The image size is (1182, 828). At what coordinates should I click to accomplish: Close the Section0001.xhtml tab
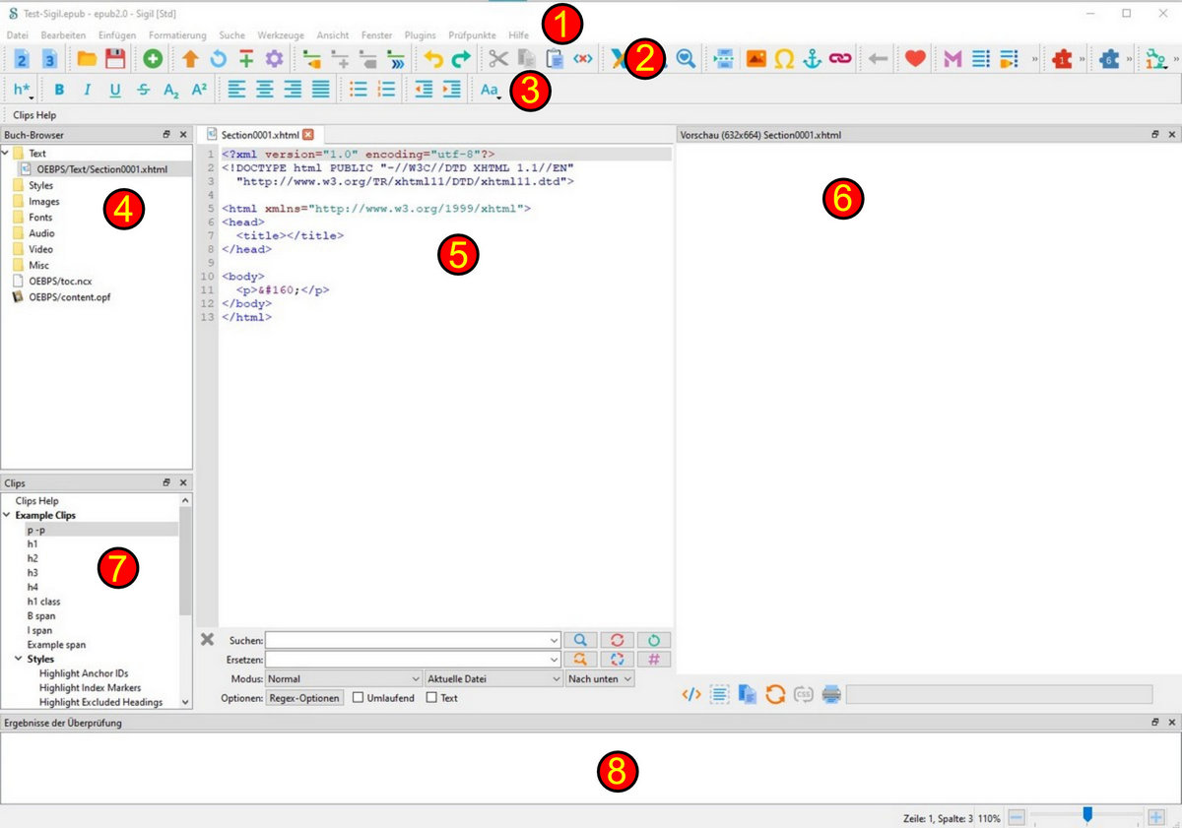[x=308, y=134]
